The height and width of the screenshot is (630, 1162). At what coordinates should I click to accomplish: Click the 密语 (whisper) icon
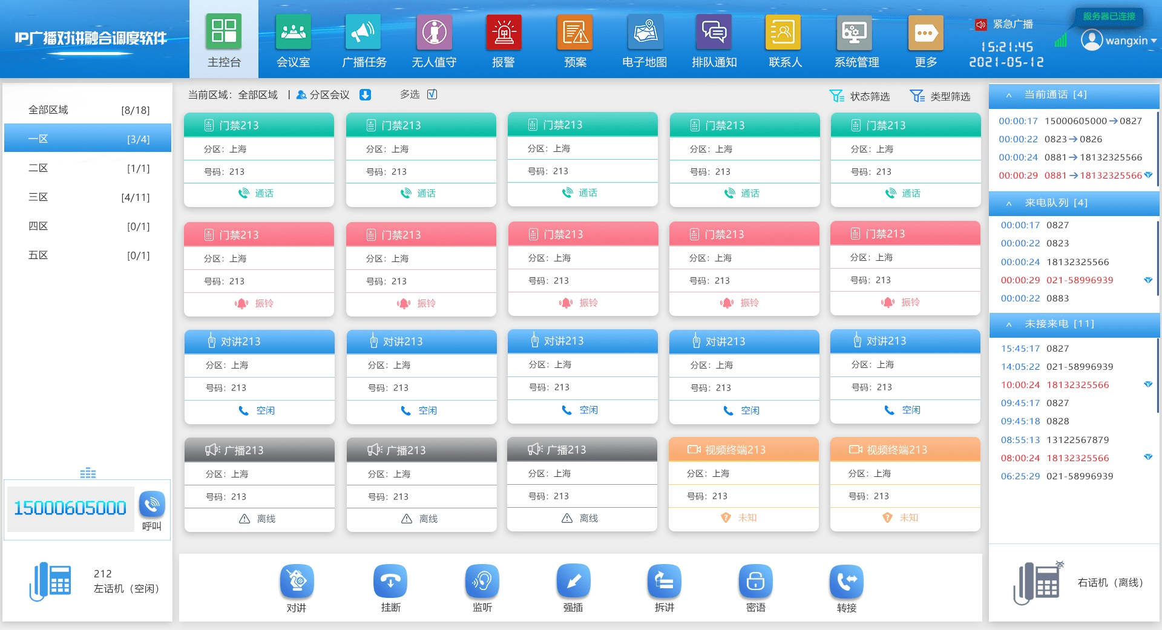pos(755,583)
